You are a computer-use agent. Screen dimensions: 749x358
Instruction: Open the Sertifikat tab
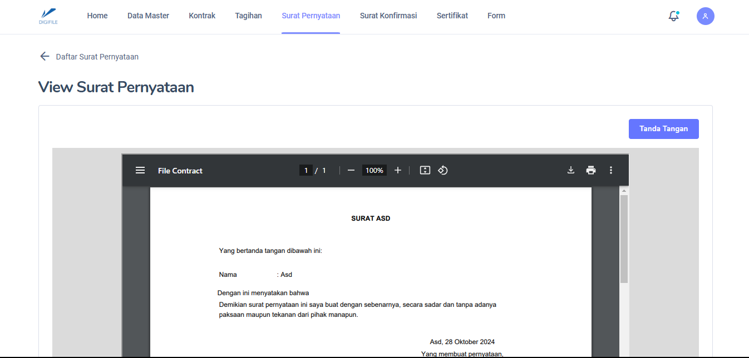(x=452, y=16)
